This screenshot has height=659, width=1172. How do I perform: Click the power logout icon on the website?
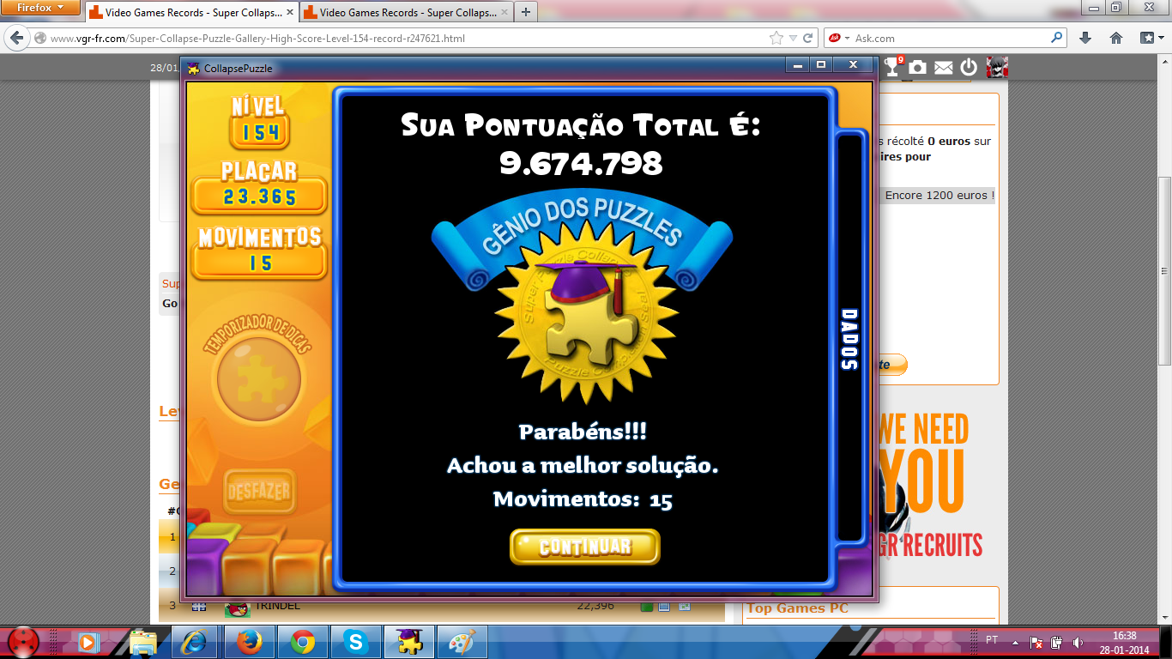click(969, 67)
